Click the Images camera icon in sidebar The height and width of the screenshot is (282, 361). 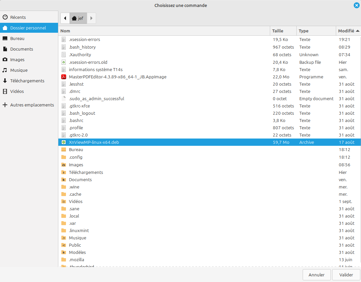tap(5, 60)
